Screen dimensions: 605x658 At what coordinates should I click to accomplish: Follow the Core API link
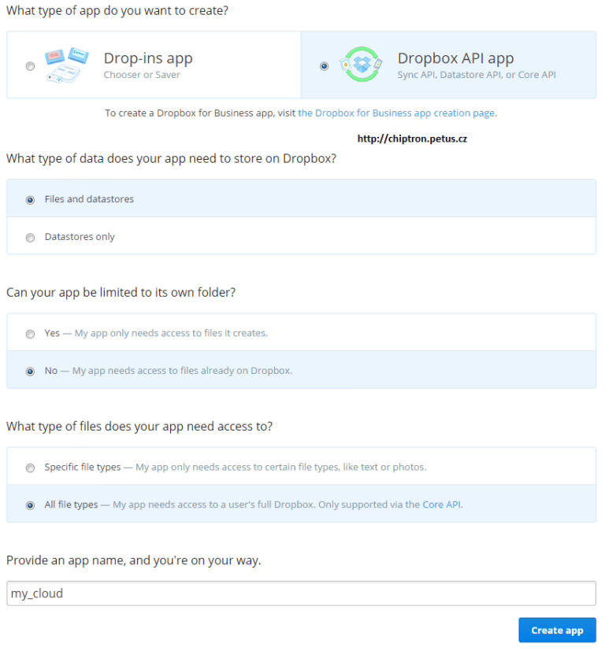(441, 505)
